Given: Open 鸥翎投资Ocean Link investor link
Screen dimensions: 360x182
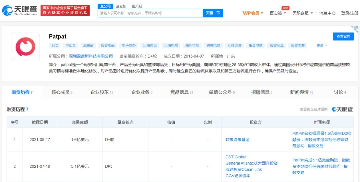Looking at the screenshot, I should pyautogui.click(x=244, y=170).
